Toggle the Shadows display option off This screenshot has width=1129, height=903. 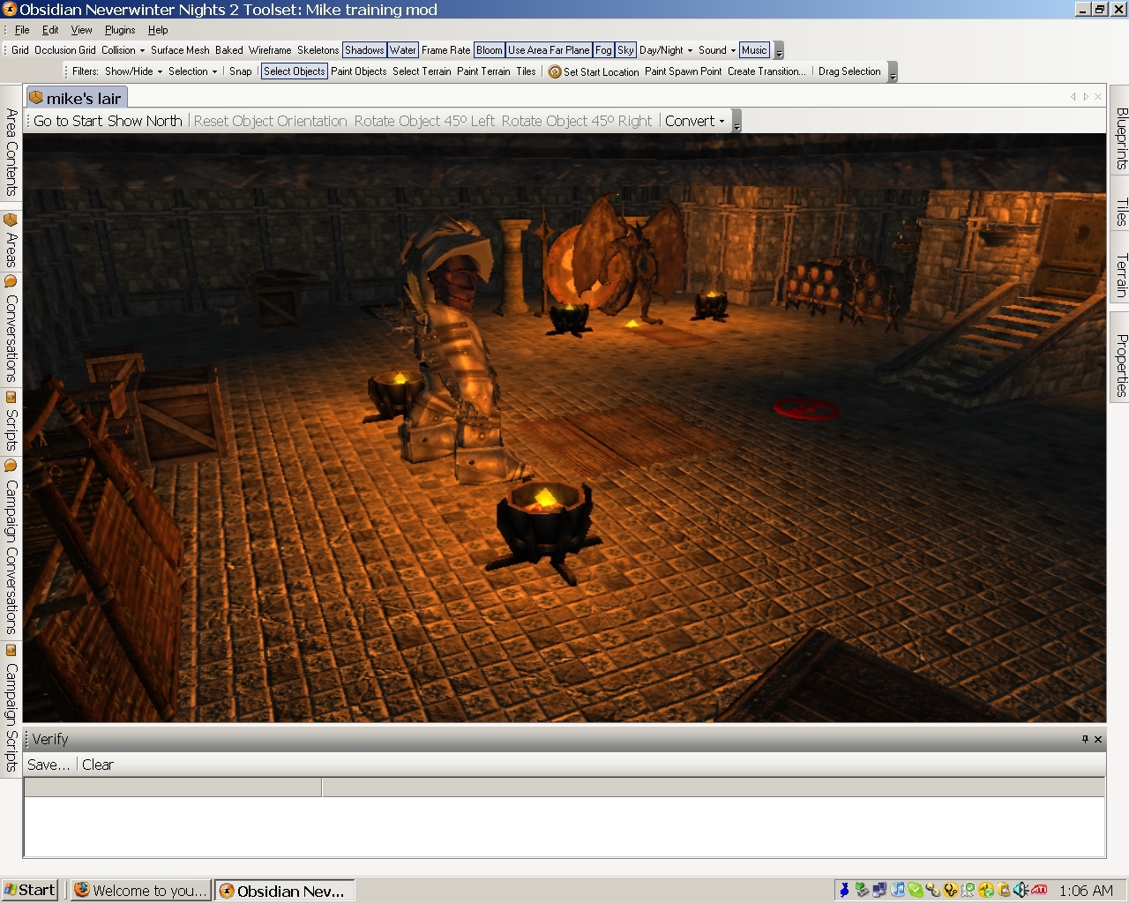pos(363,50)
